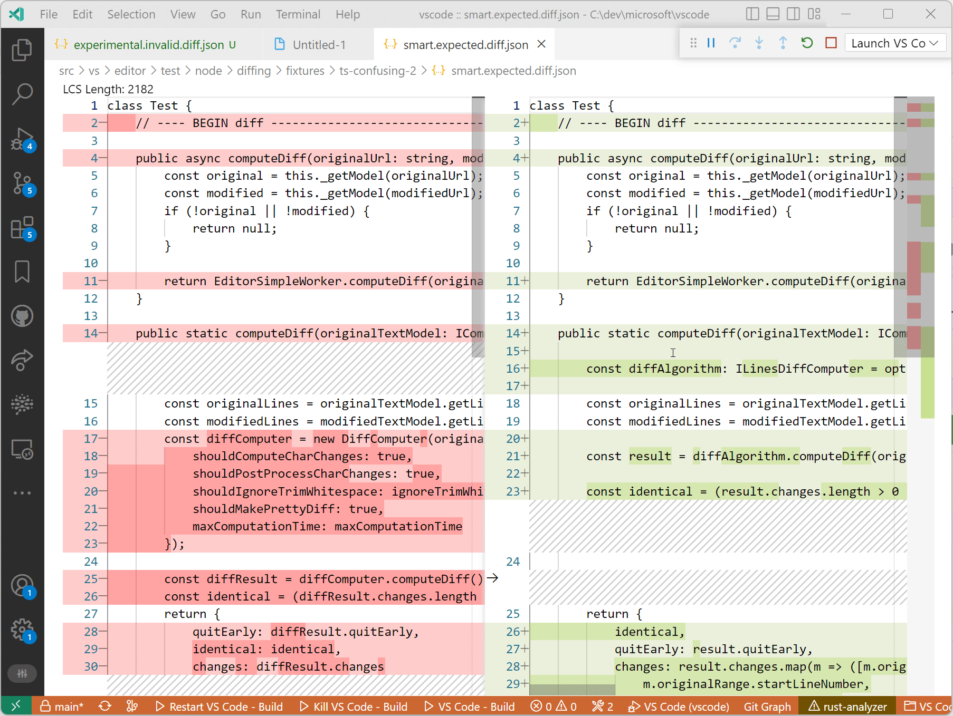Open the Explorer view in the activity bar
Viewport: 953px width, 716px height.
[x=22, y=50]
